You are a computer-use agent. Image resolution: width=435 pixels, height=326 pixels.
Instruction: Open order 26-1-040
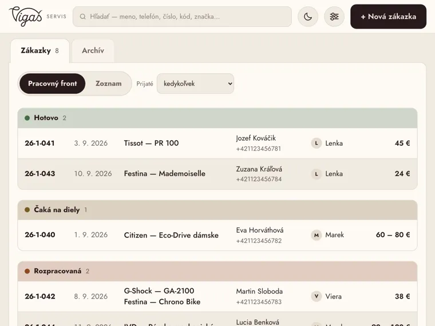pyautogui.click(x=217, y=235)
